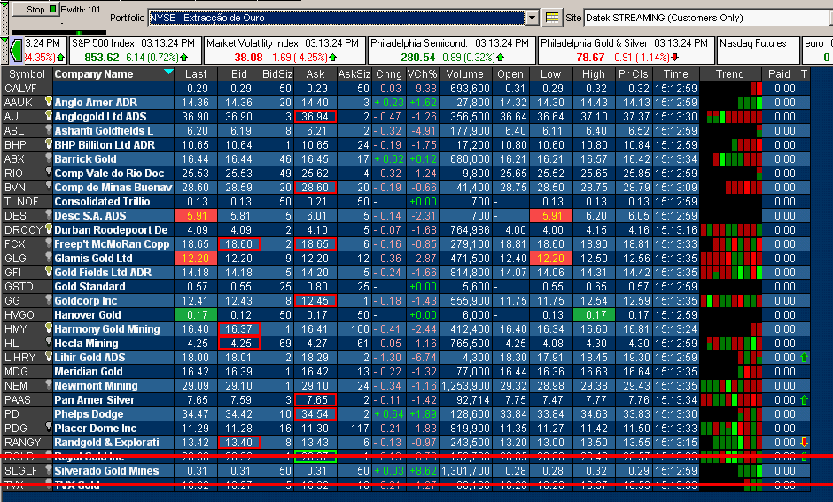The width and height of the screenshot is (833, 502).
Task: Click the Site field Datek STREAMING
Action: point(708,18)
